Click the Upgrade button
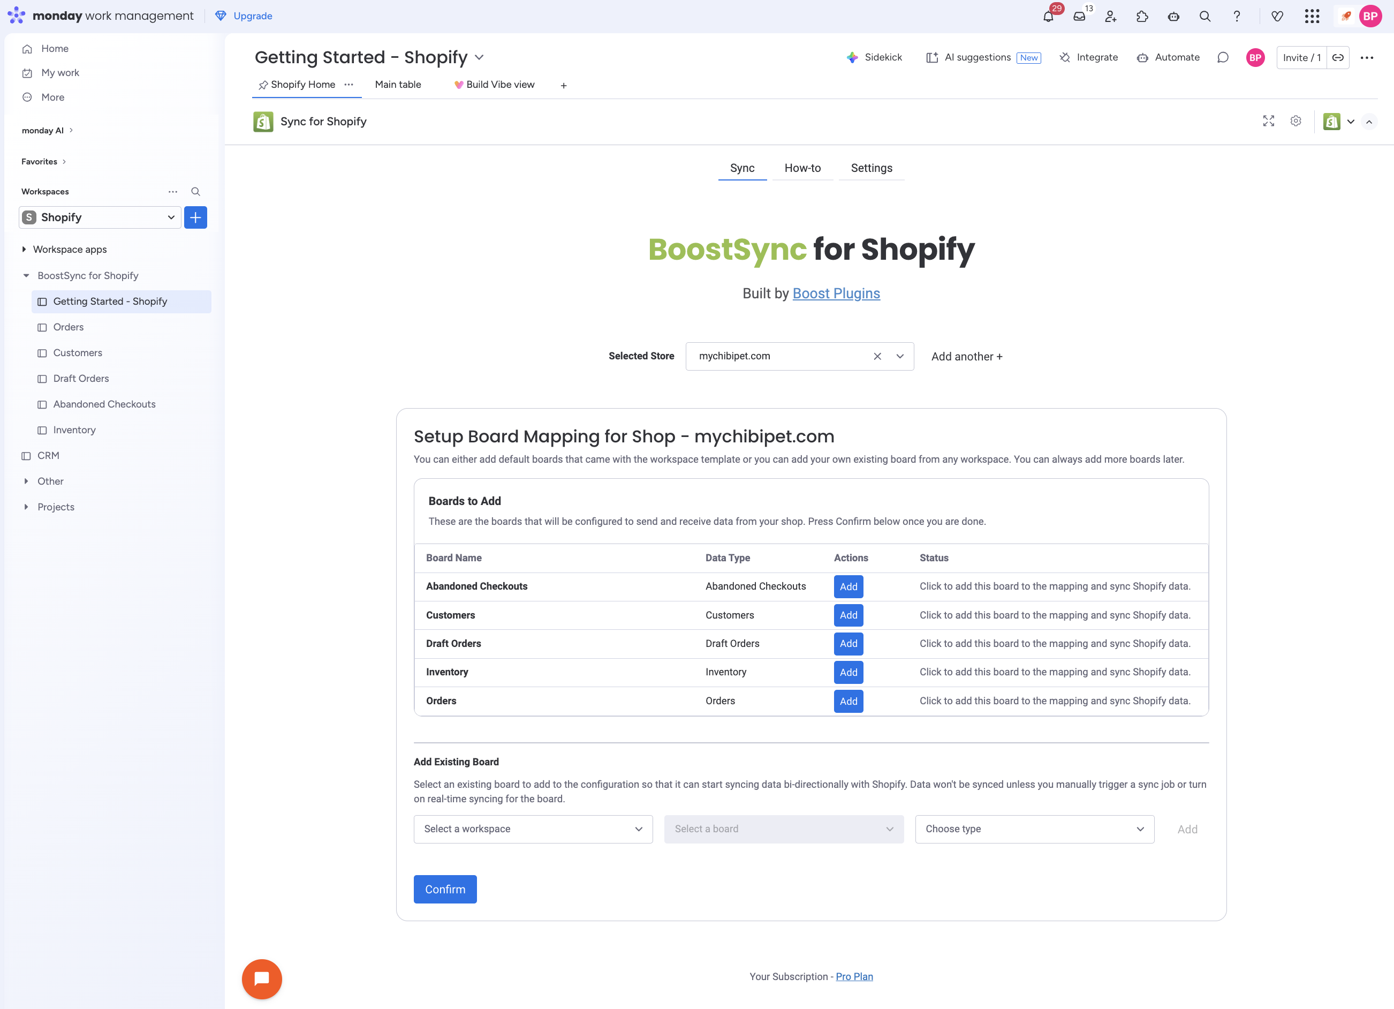 click(x=244, y=16)
